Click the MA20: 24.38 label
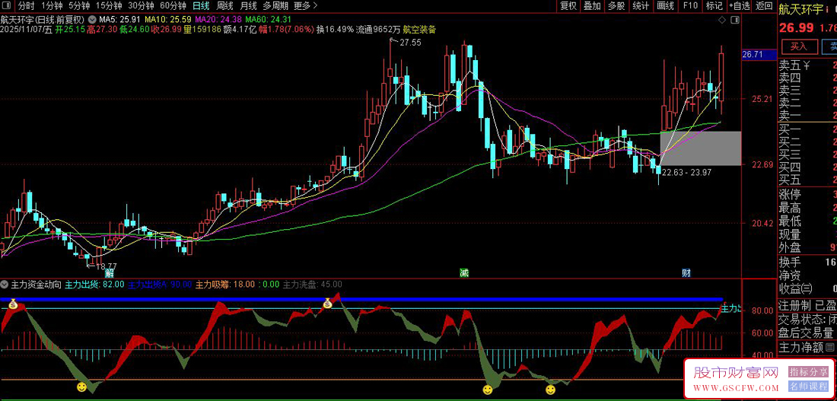The width and height of the screenshot is (837, 401). (x=218, y=20)
